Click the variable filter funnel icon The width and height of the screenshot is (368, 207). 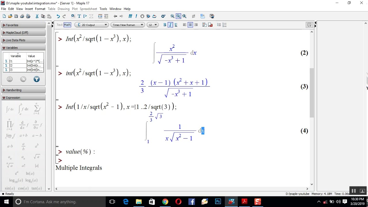[37, 79]
